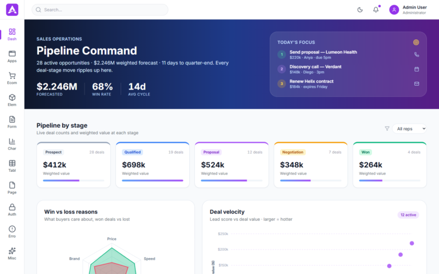439x274 pixels.
Task: Click the 14d avg cycle figure
Action: pyautogui.click(x=137, y=87)
